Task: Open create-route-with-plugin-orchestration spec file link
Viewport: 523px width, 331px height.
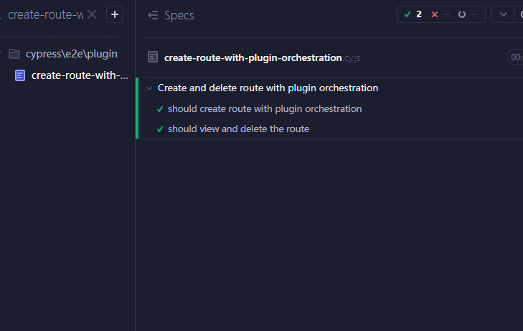Action: pos(253,57)
